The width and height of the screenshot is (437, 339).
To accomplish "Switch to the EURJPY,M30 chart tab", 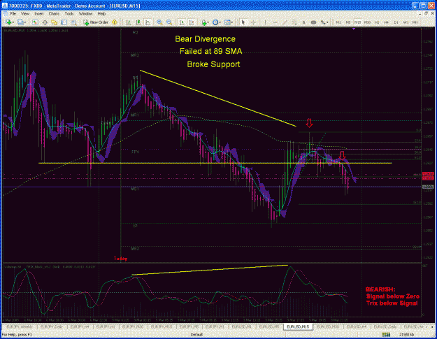I will coord(133,326).
